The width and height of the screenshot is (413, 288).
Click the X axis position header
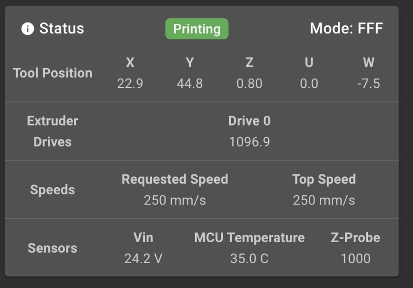[x=130, y=63]
